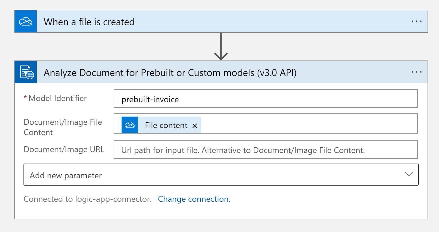Open the ellipsis menu on the trigger
The image size is (439, 232).
tap(416, 21)
